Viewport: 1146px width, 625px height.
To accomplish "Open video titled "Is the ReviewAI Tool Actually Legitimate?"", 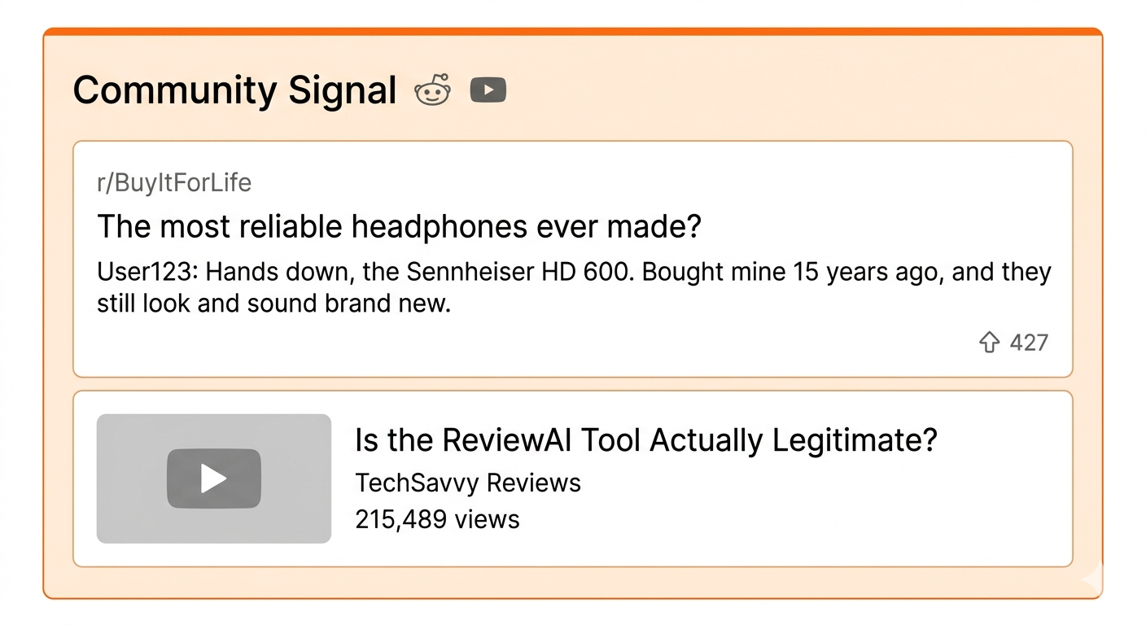I will (x=646, y=440).
